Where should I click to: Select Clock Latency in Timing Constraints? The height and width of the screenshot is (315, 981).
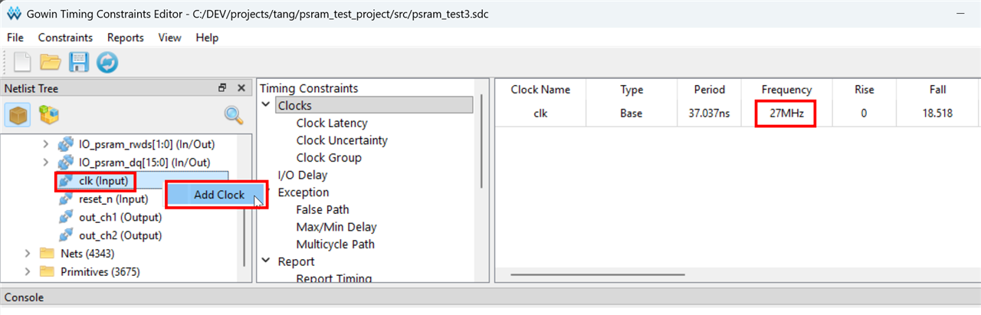[x=332, y=123]
